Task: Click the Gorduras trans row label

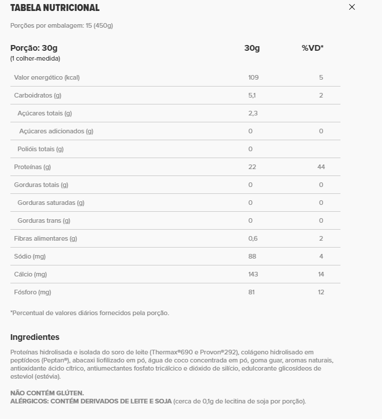Action: [x=44, y=220]
